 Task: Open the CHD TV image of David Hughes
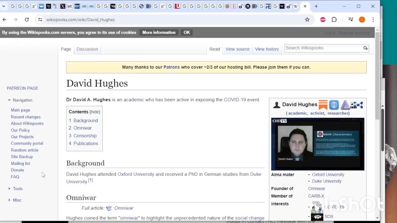[x=318, y=144]
